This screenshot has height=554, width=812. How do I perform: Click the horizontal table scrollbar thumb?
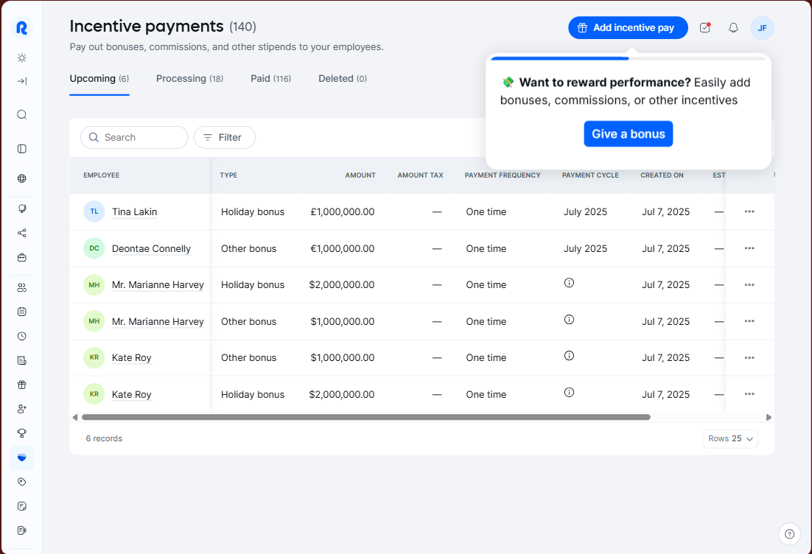366,417
